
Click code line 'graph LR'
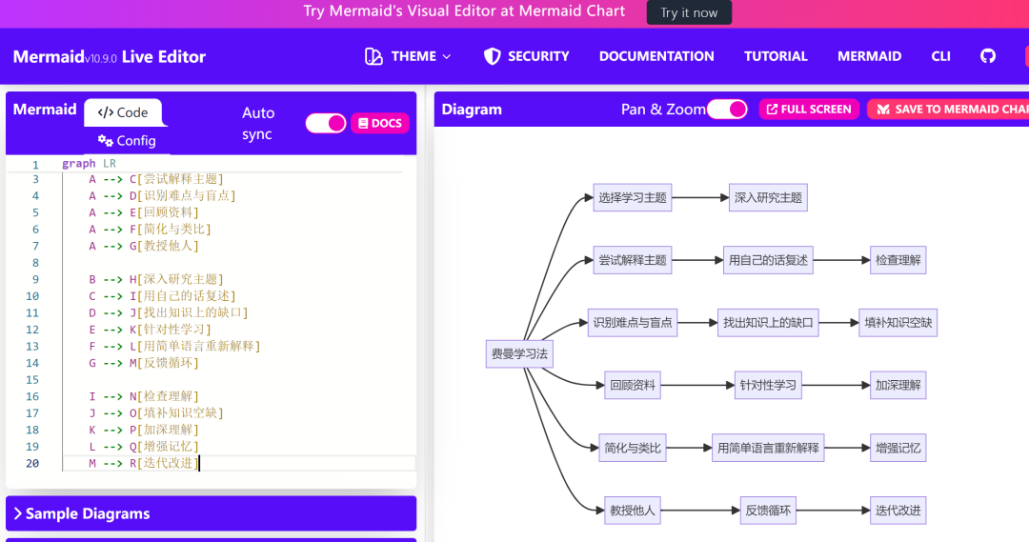90,164
